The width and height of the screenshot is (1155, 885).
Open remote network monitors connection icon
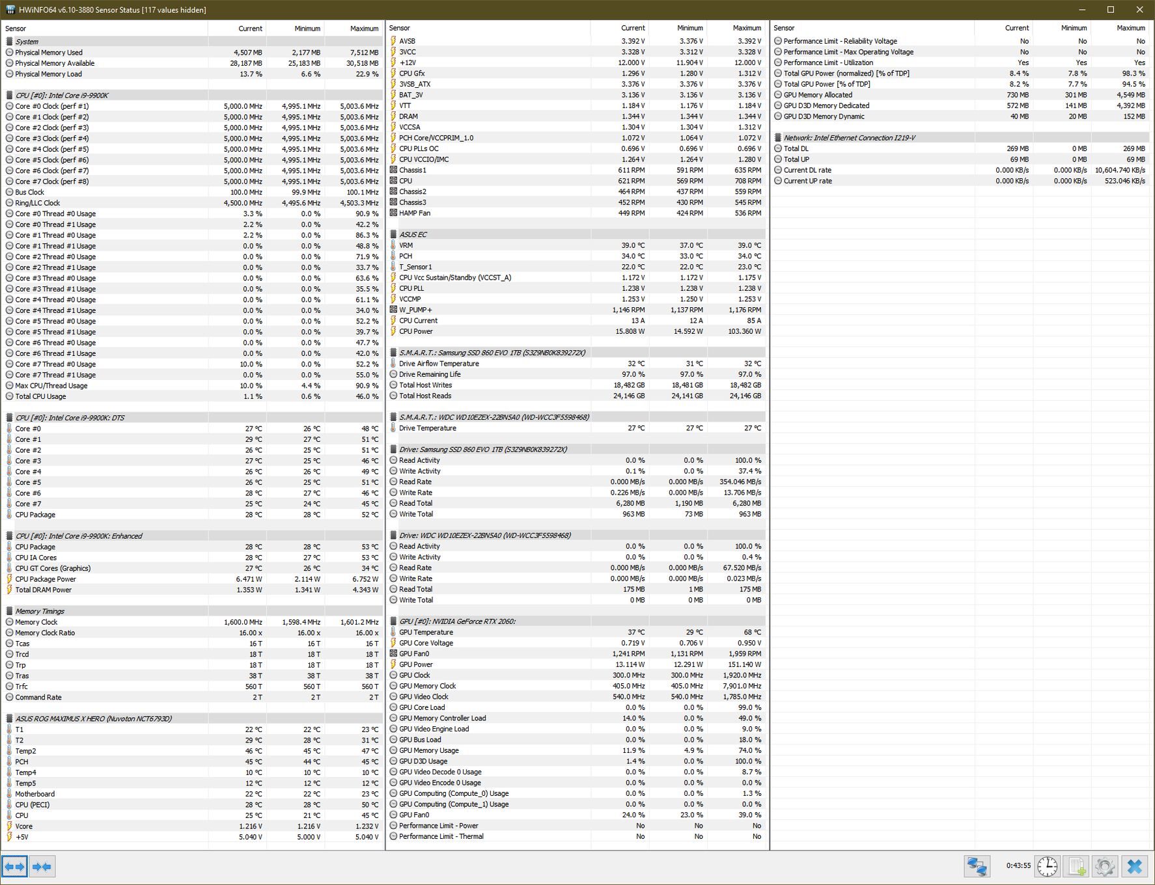(x=977, y=866)
